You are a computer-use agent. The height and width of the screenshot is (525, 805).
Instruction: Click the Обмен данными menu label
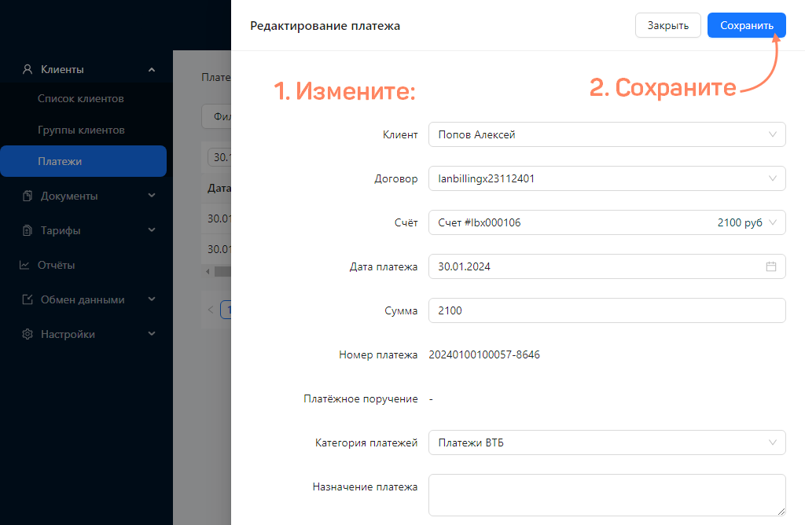[83, 299]
